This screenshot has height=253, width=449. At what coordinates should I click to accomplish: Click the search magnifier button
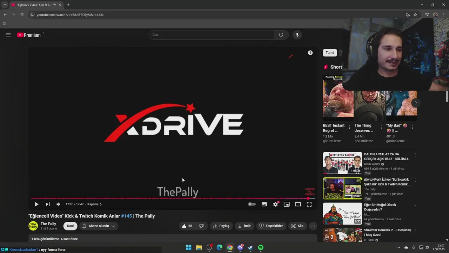point(281,35)
